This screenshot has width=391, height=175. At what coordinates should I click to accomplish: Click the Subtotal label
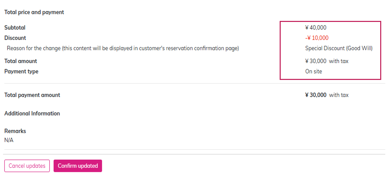coord(15,28)
